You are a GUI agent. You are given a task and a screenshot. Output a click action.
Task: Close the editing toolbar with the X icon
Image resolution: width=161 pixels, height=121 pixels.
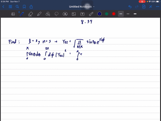click(x=151, y=7)
